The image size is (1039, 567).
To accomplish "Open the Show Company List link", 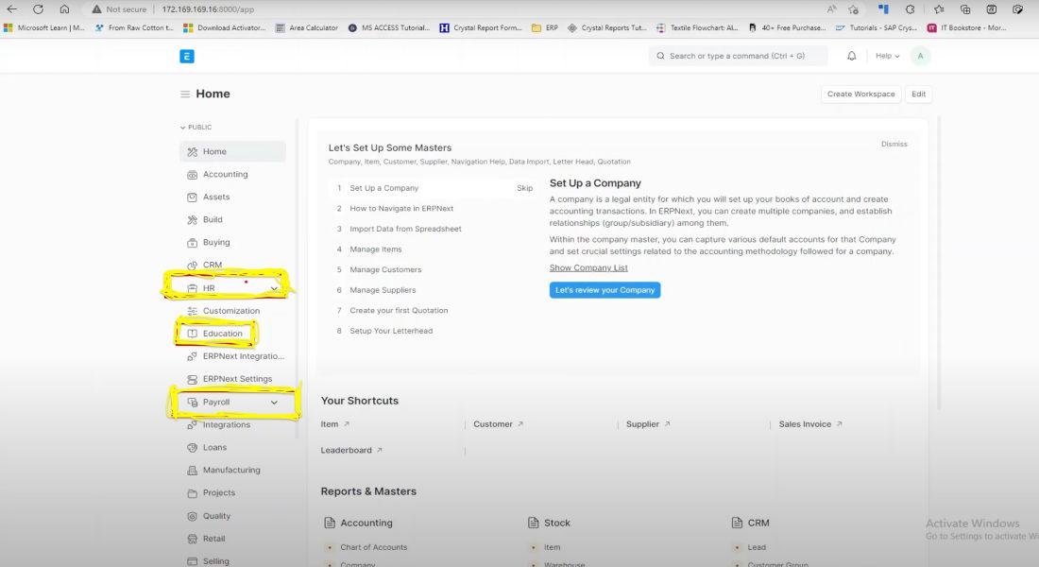I will 588,268.
